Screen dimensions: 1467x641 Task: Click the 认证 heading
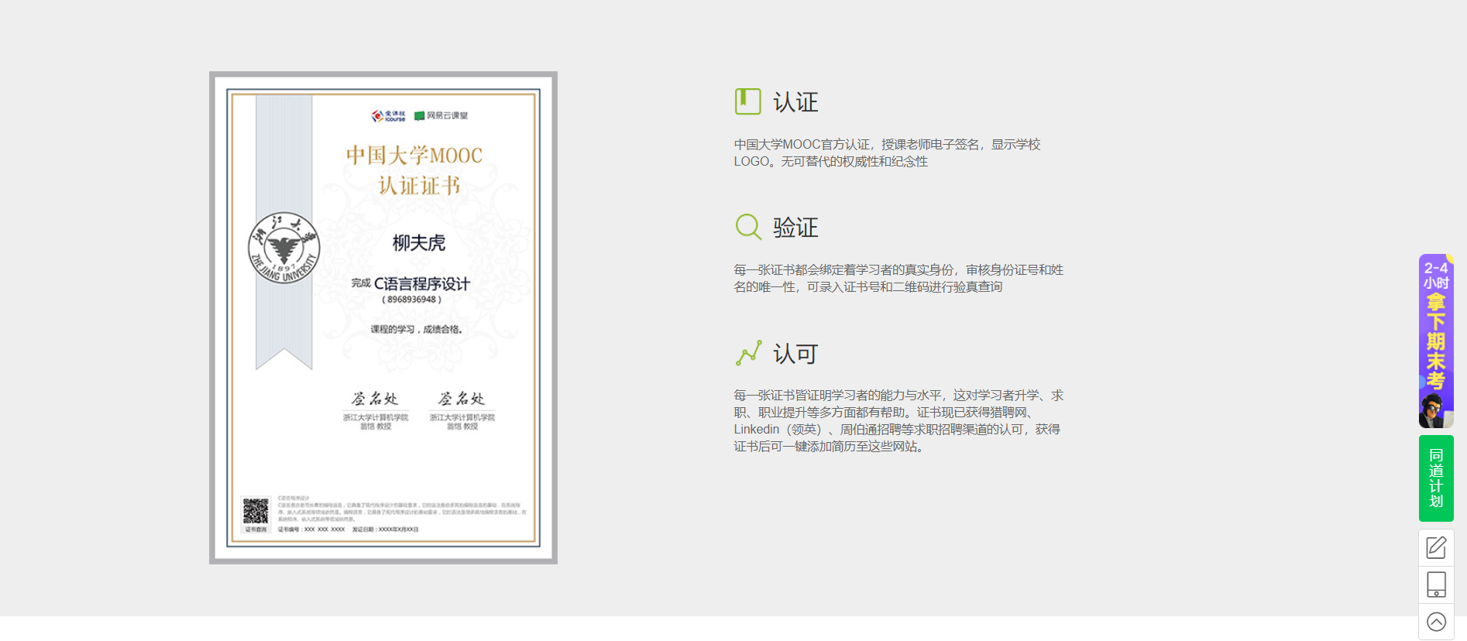[795, 102]
